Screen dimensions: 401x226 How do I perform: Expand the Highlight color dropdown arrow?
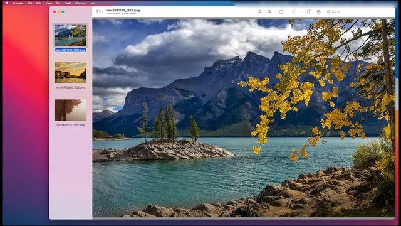301,12
